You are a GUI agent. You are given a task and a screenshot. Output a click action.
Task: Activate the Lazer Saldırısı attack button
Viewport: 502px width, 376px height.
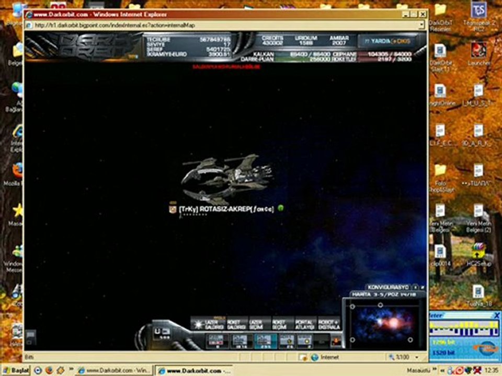[x=209, y=324]
